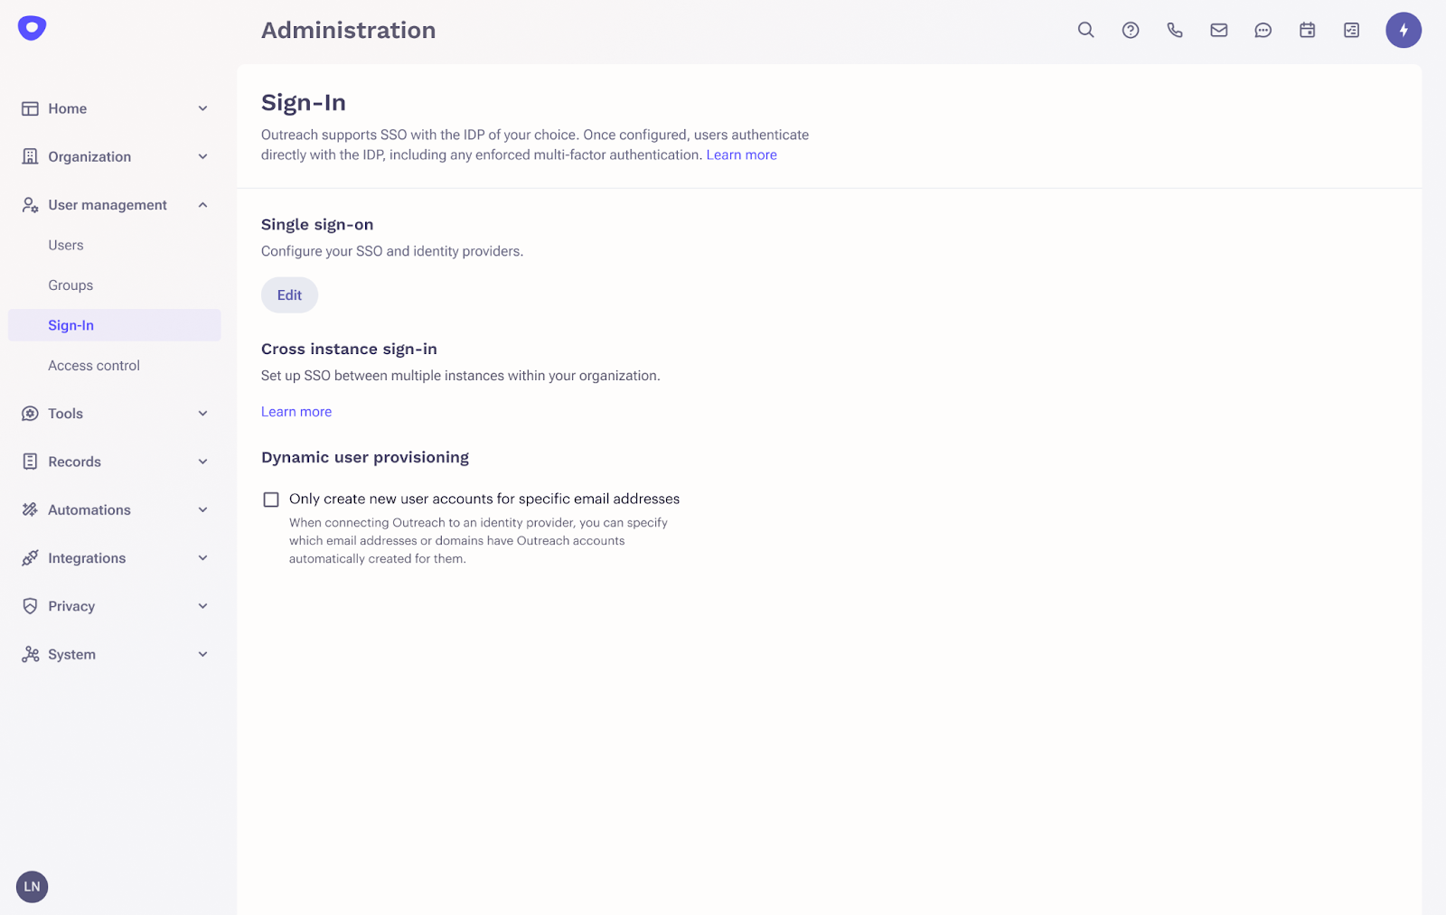
Task: Expand the Organization chevron
Action: click(202, 156)
